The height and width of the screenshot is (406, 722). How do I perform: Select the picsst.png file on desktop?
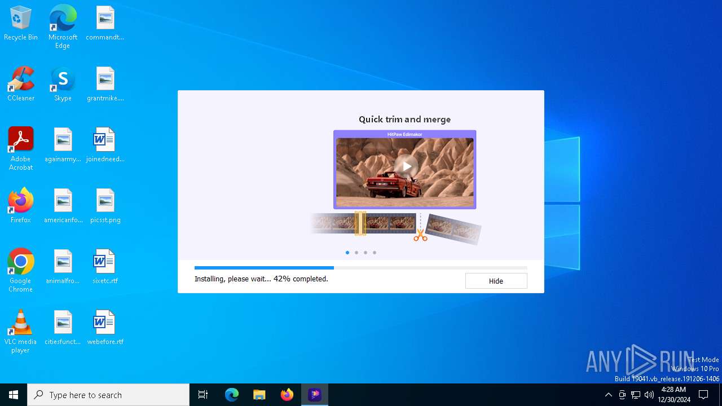105,206
